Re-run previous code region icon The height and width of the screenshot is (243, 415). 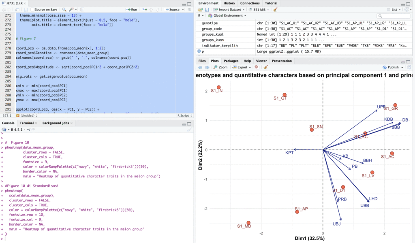pyautogui.click(x=145, y=9)
